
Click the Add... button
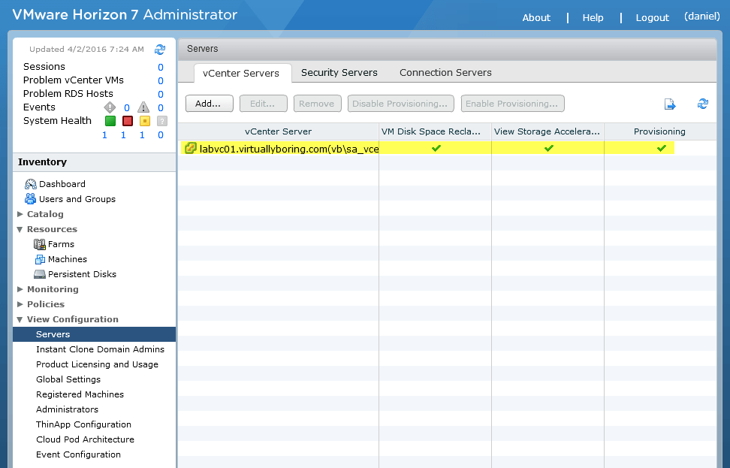click(x=209, y=104)
